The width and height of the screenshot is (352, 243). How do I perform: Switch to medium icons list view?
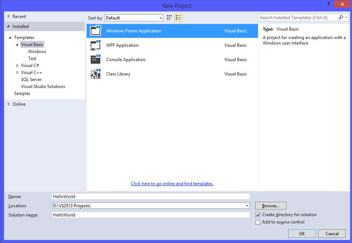click(x=178, y=18)
